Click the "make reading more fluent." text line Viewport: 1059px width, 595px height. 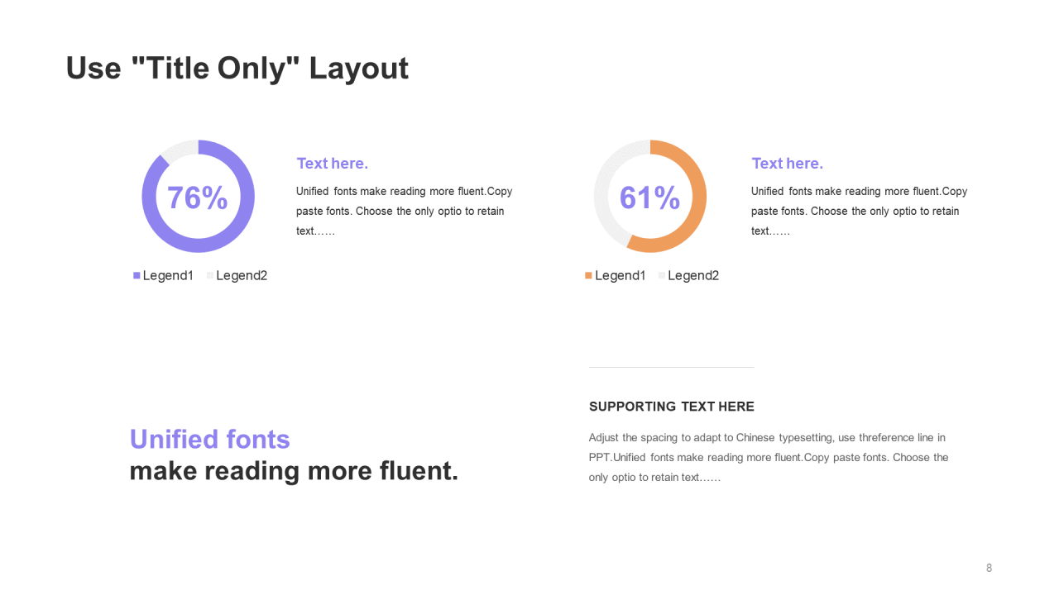point(294,471)
